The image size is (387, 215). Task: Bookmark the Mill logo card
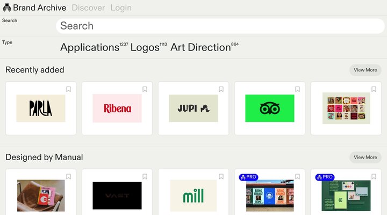coord(221,176)
